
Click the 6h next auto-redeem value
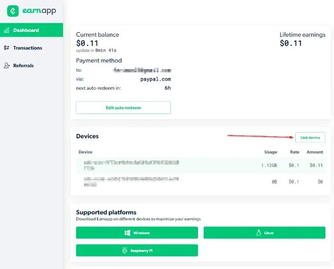pos(167,88)
